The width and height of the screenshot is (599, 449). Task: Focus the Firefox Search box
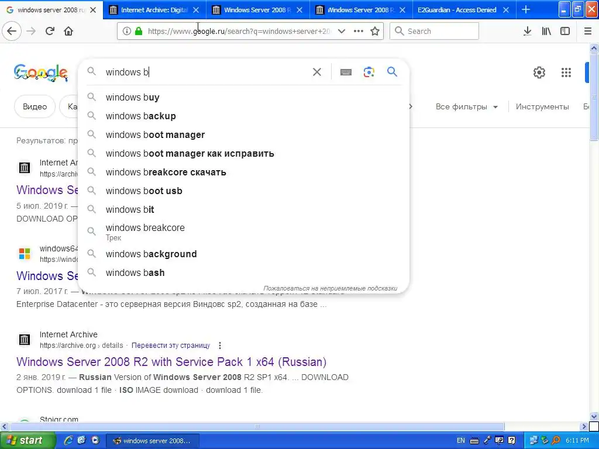point(435,31)
